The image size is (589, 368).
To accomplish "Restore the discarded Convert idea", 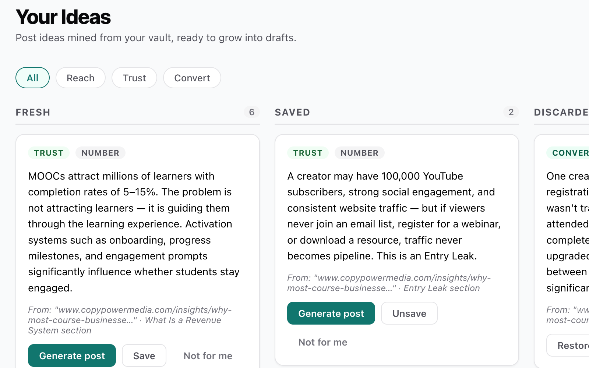I will pyautogui.click(x=574, y=346).
